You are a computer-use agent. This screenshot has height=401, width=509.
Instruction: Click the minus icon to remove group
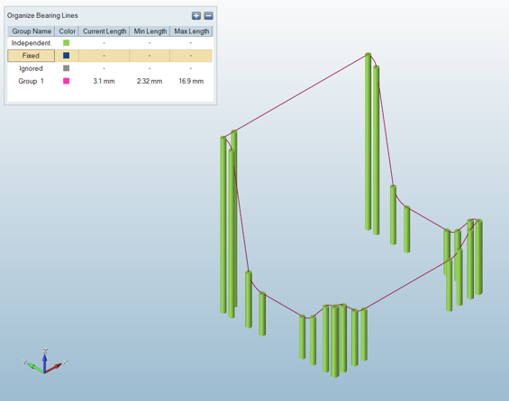coord(208,15)
